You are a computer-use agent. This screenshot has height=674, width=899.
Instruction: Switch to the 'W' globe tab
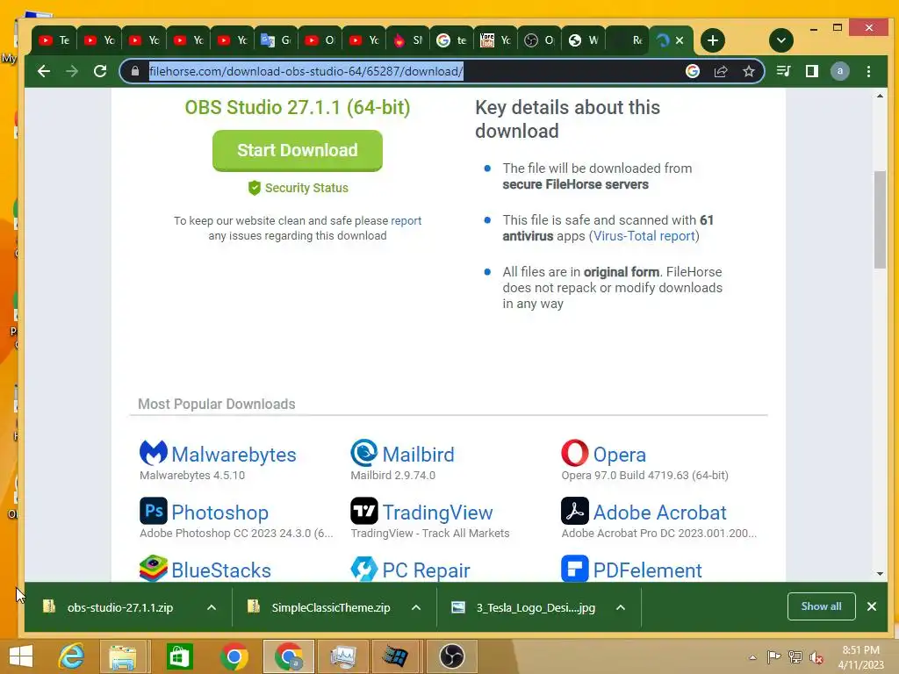[x=584, y=40]
